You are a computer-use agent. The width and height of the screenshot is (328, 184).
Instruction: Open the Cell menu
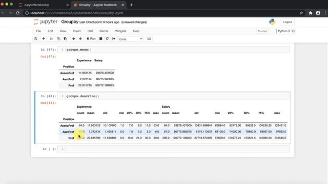(90, 31)
